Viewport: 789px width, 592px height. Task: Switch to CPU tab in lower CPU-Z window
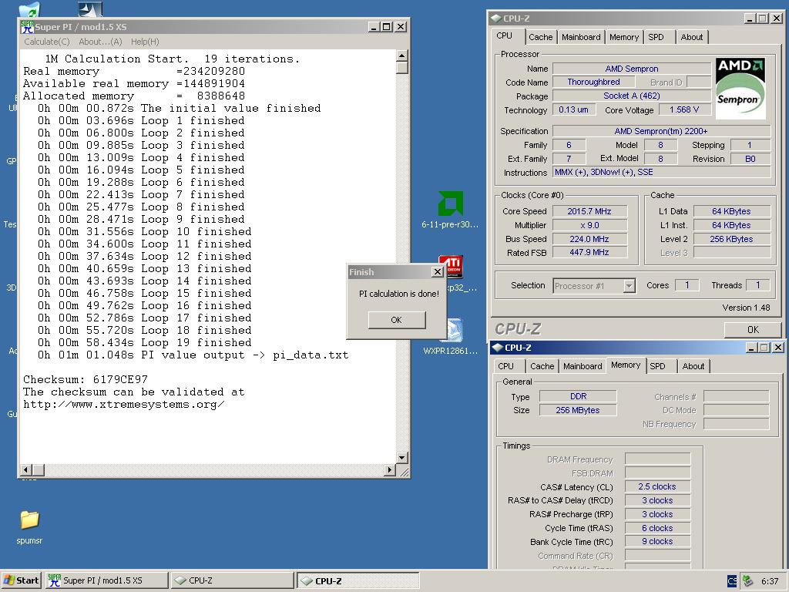(x=505, y=366)
